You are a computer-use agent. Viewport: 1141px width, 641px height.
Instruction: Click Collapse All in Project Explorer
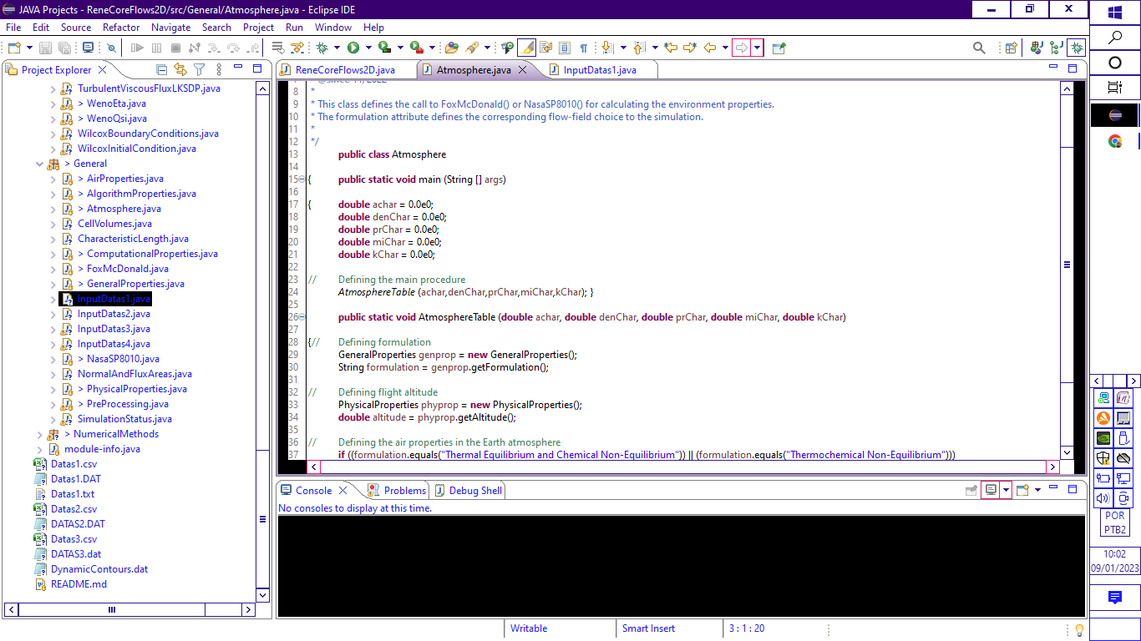tap(162, 69)
